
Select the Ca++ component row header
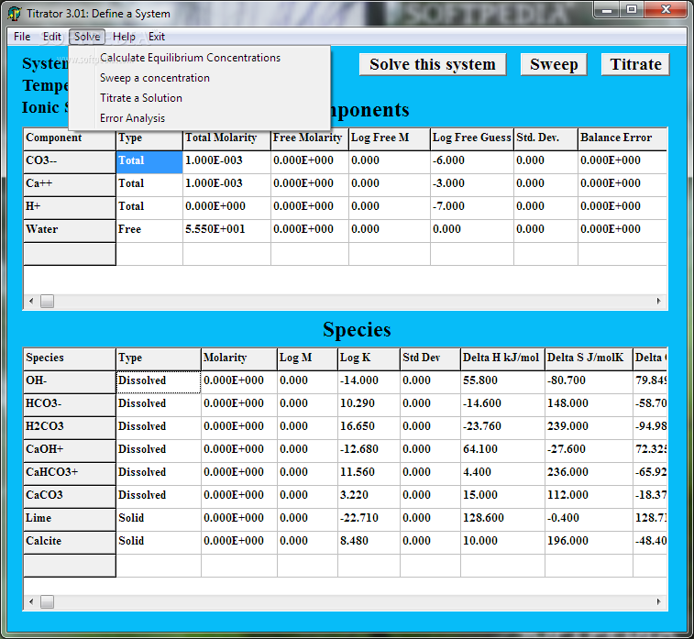tap(70, 185)
